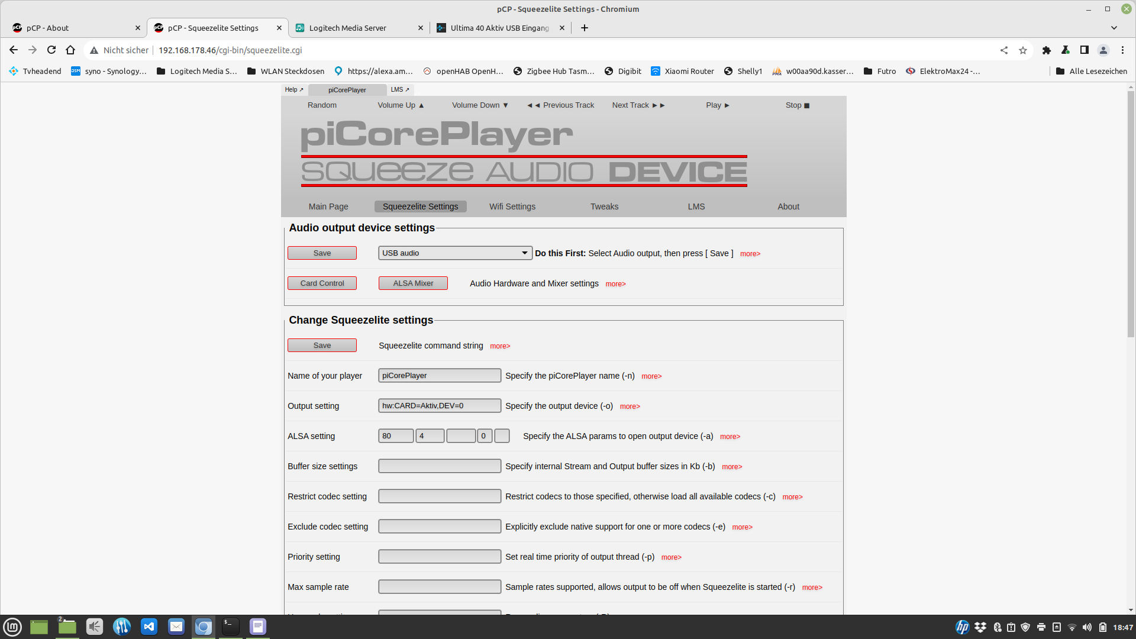Open the mail client taskbar icon

(176, 627)
